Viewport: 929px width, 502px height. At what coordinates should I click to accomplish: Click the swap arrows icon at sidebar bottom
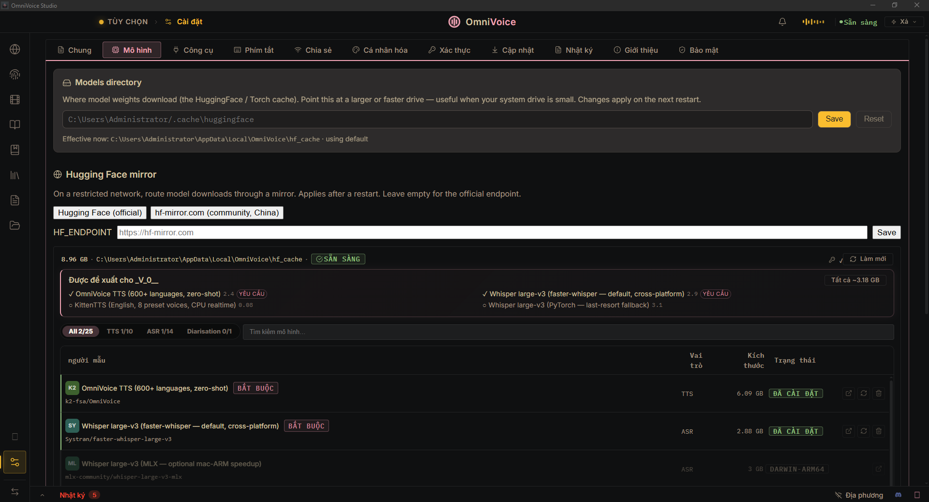coord(15,492)
